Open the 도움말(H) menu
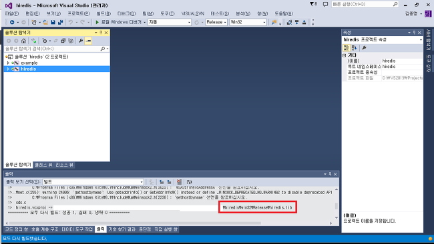 (284, 13)
